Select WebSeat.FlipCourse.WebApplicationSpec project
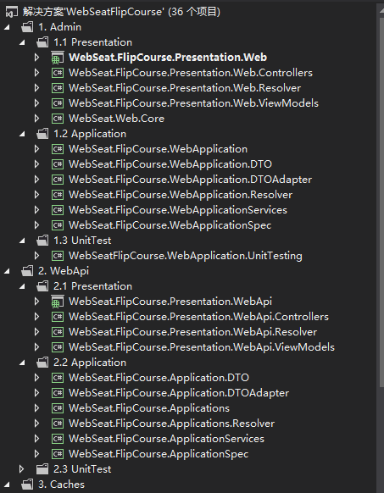The height and width of the screenshot is (493, 384). pos(170,225)
